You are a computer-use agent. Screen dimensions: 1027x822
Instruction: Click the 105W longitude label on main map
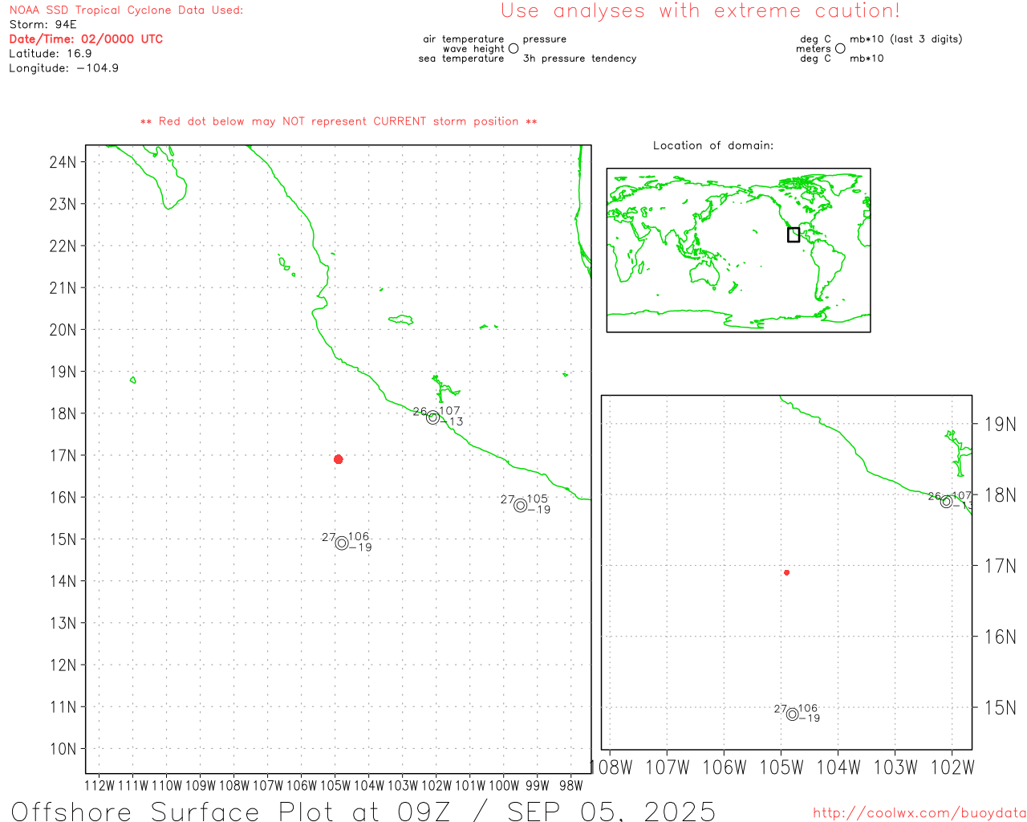coord(335,786)
